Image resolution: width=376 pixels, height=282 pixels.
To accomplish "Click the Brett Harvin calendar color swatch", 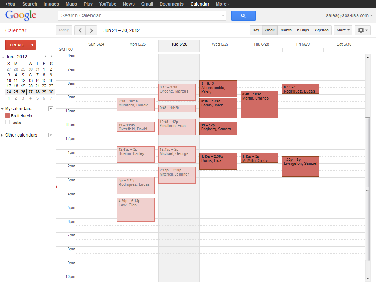I will (x=7, y=116).
